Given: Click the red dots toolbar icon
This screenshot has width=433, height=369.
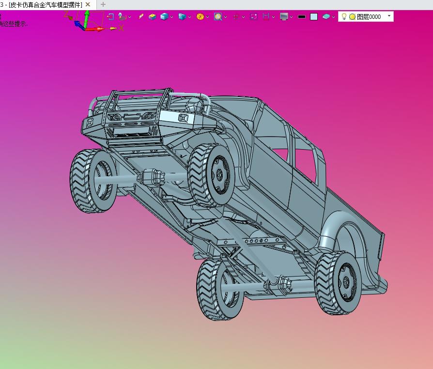Looking at the screenshot, I should click(x=235, y=17).
